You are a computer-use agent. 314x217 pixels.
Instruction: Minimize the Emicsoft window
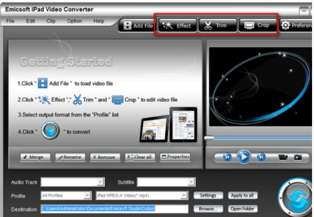click(304, 10)
